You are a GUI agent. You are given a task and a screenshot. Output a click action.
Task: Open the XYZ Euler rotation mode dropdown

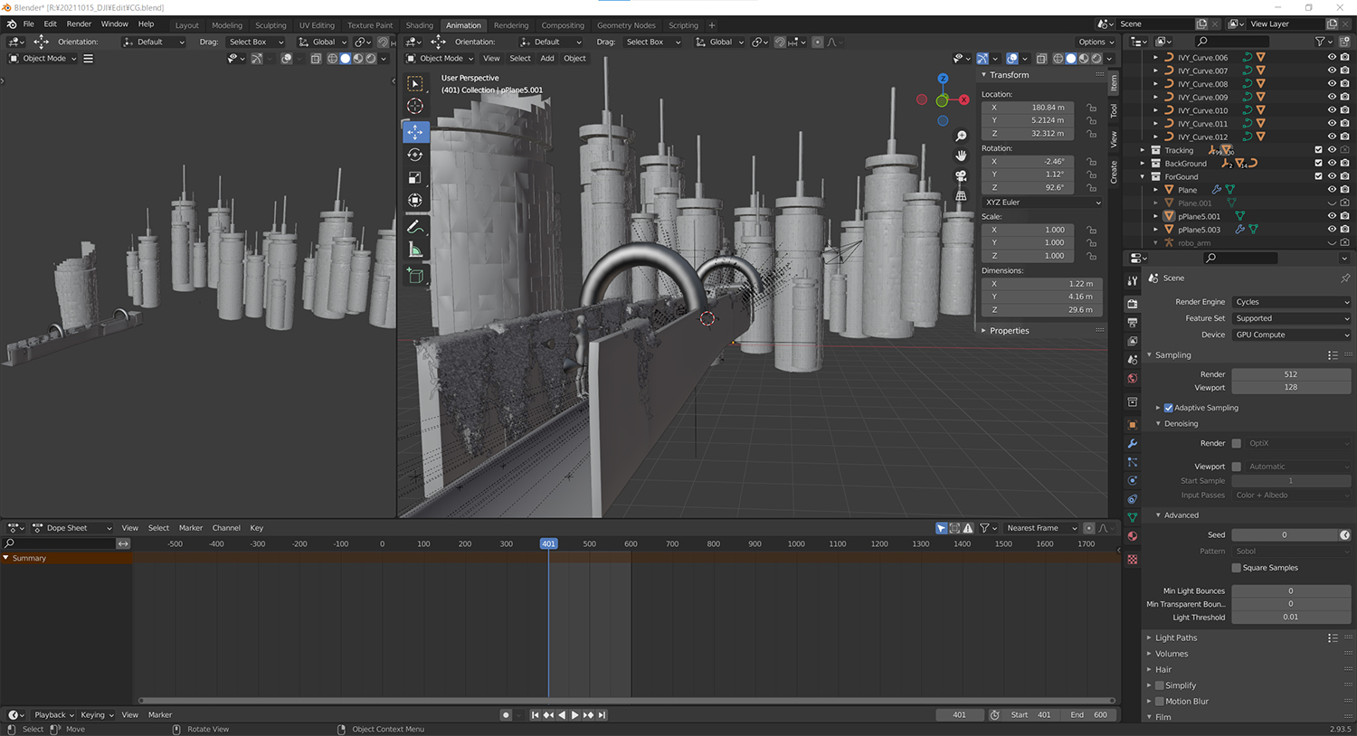point(1042,203)
